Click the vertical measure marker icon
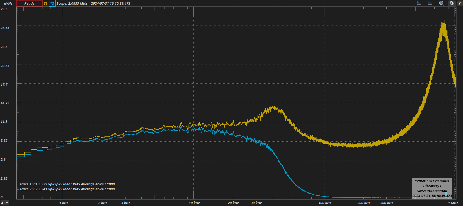Image resolution: width=463 pixels, height=206 pixels. point(430,3)
